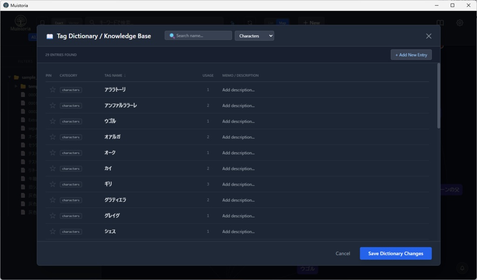Add description for オアルガ
Viewport: 477px width, 280px height.
click(238, 137)
